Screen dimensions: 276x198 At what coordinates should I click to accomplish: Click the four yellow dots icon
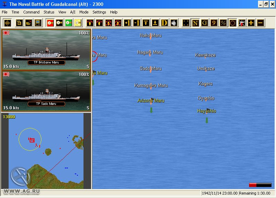(x=186, y=23)
